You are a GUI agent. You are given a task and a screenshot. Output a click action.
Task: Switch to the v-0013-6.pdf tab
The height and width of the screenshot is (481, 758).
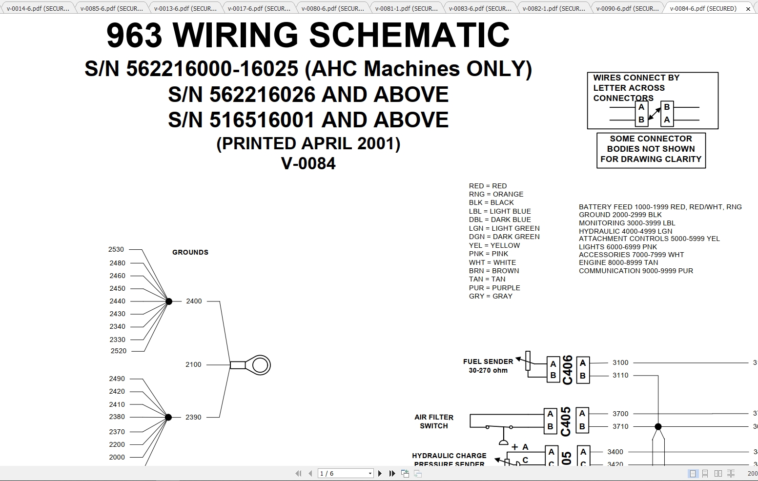click(x=184, y=8)
